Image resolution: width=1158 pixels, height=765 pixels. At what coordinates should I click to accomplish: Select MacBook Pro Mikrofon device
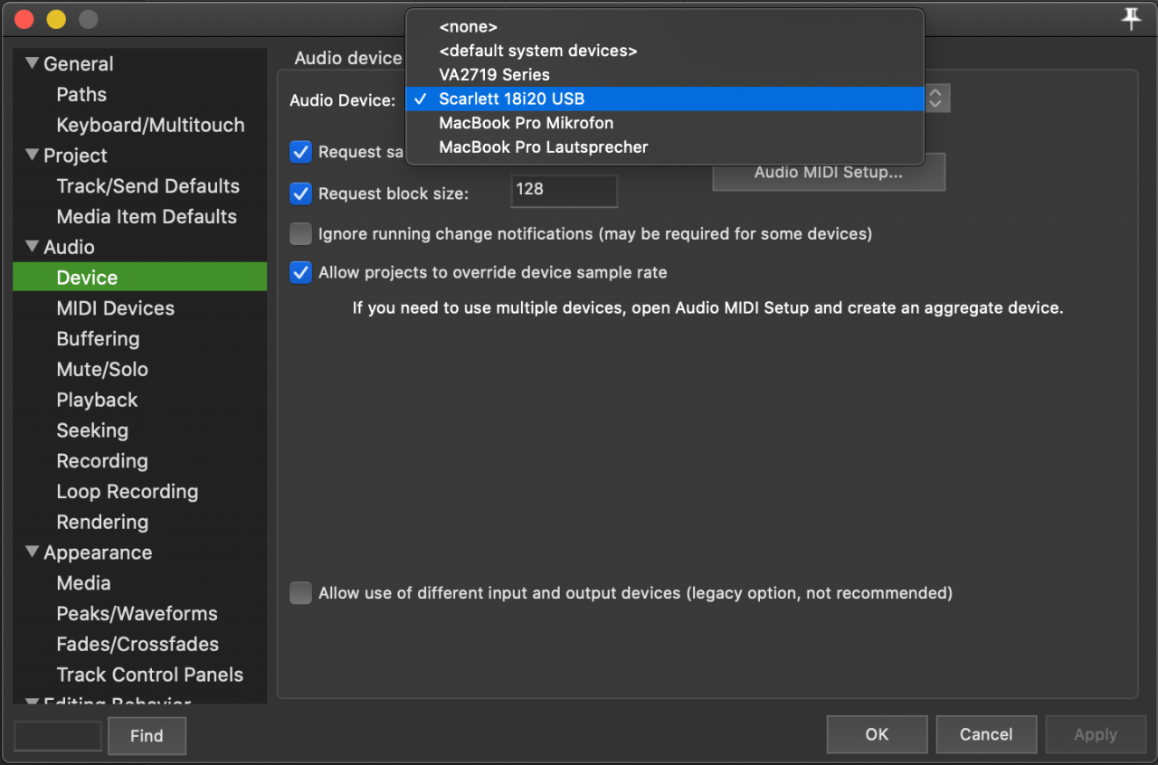click(665, 123)
